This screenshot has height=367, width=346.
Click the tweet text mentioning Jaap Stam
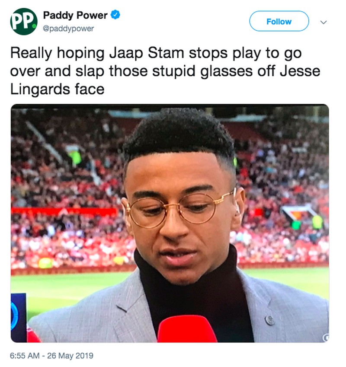[x=156, y=54]
